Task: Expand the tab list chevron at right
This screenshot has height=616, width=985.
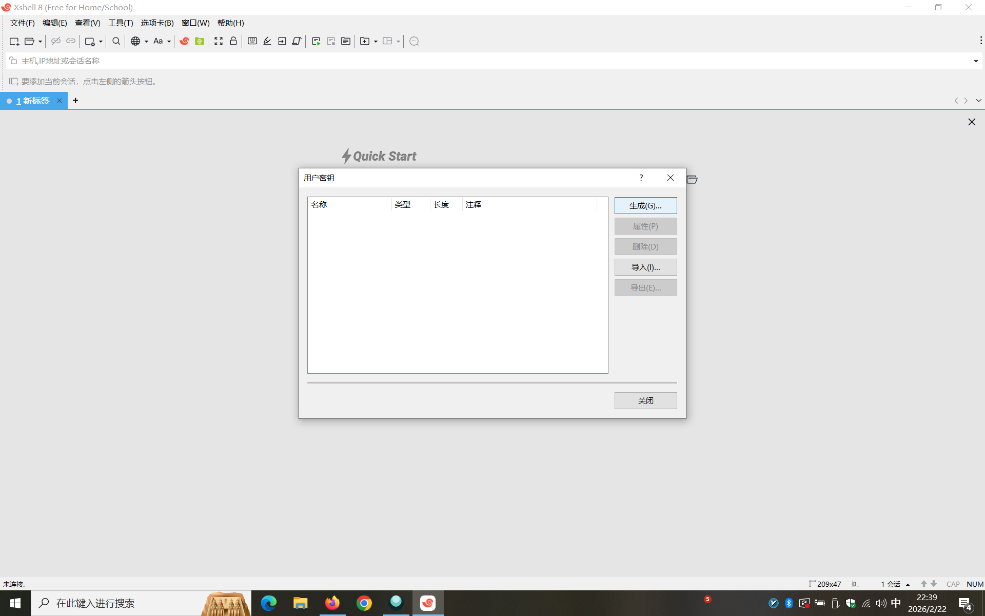Action: tap(978, 101)
